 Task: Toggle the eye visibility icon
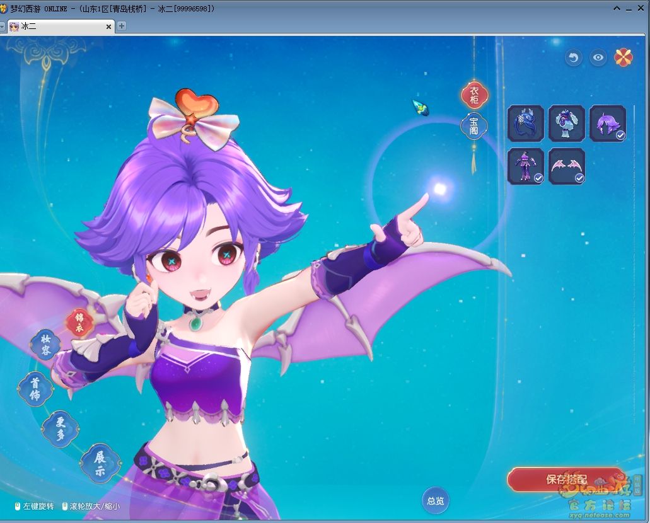[x=598, y=57]
